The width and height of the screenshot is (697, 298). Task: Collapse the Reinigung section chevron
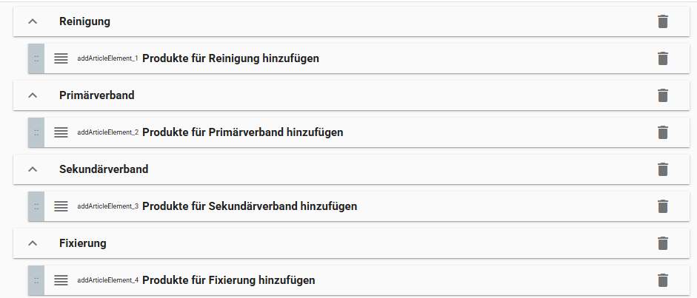32,21
